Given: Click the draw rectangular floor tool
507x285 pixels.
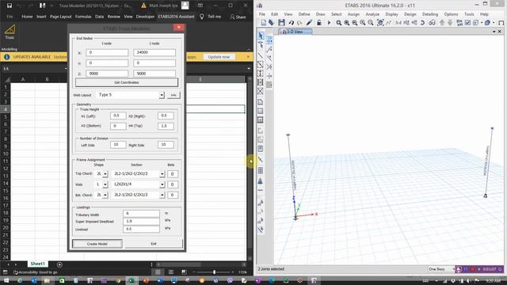Looking at the screenshot, I should pyautogui.click(x=261, y=111).
